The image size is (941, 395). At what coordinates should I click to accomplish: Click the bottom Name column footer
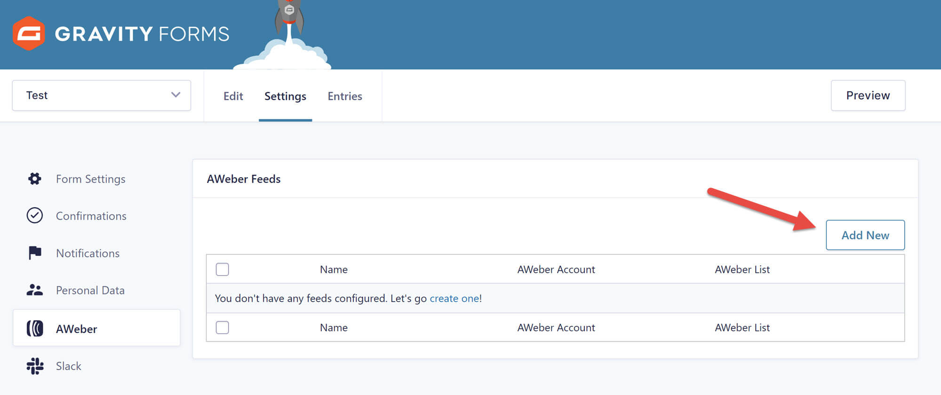[x=334, y=327]
